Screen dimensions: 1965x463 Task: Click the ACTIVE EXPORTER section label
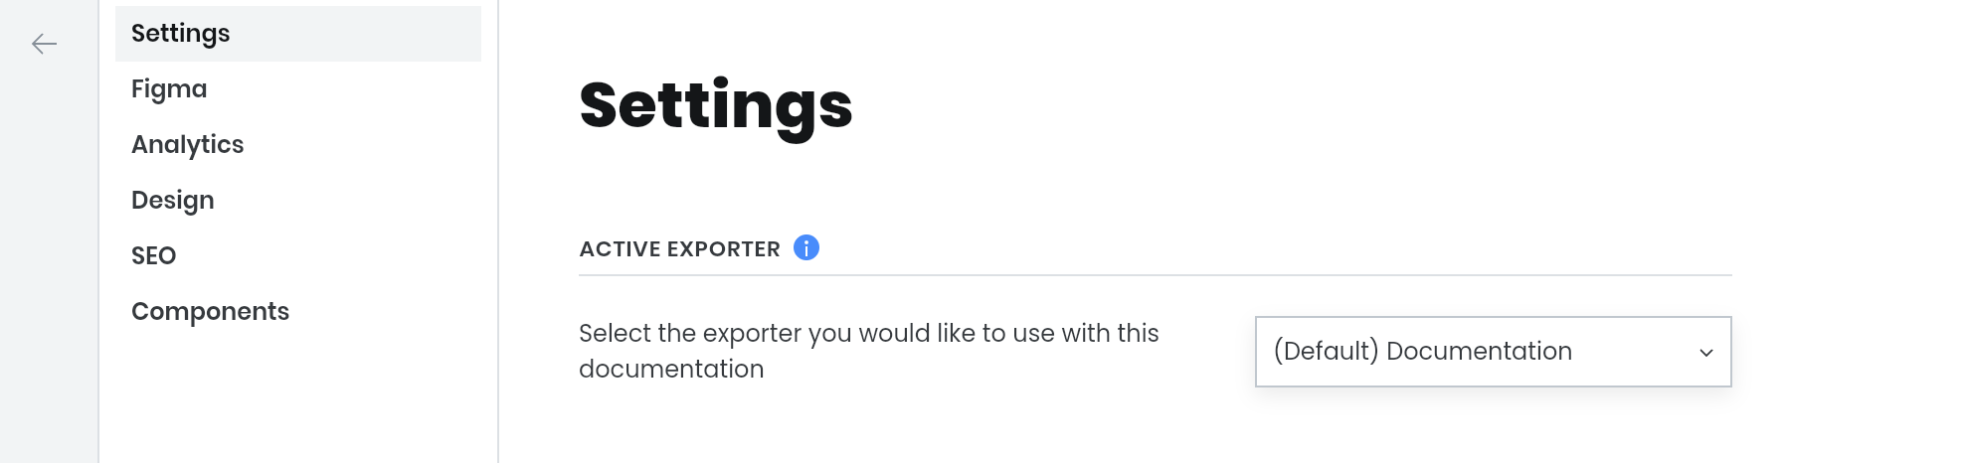pos(679,249)
